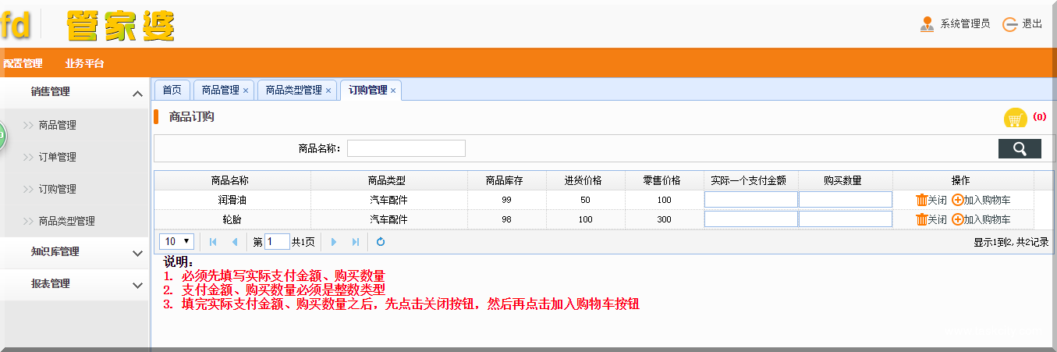Go to the last page
Image resolution: width=1057 pixels, height=352 pixels.
[x=356, y=242]
